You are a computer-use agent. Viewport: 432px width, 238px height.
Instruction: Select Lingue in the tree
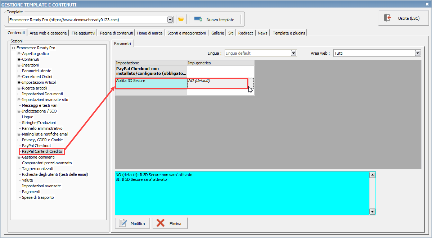(x=28, y=117)
